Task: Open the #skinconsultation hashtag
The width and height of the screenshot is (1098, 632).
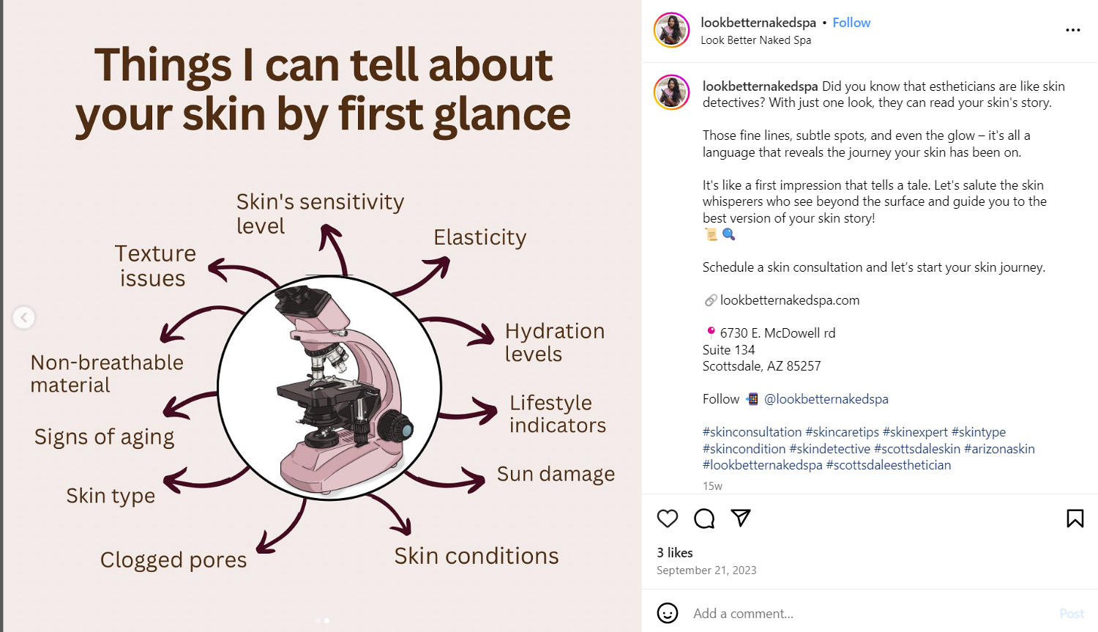Action: tap(752, 432)
